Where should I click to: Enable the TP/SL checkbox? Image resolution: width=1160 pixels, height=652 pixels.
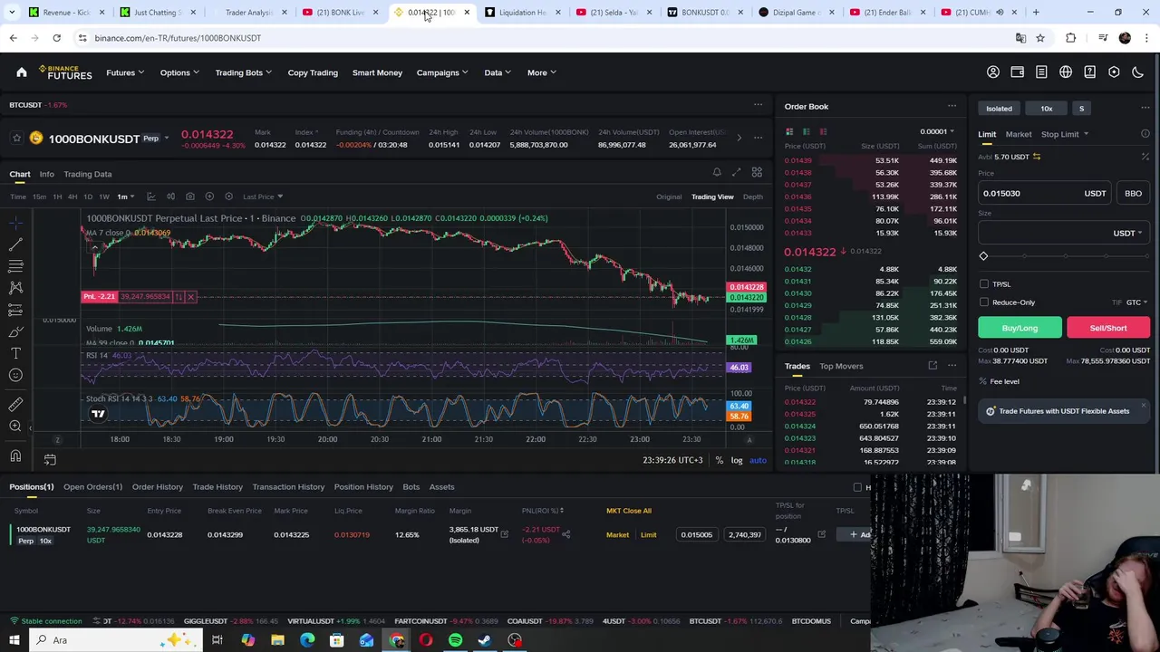[984, 284]
